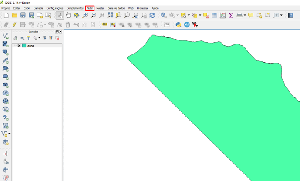The height and width of the screenshot is (181, 300).
Task: Zoom to selection
Action: click(118, 15)
